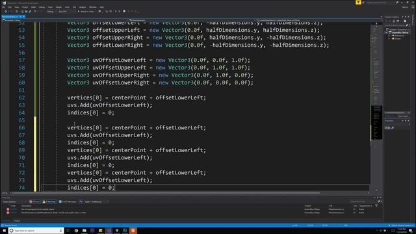Image resolution: width=416 pixels, height=234 pixels.
Task: Open the Edit menu
Action: tap(10, 7)
